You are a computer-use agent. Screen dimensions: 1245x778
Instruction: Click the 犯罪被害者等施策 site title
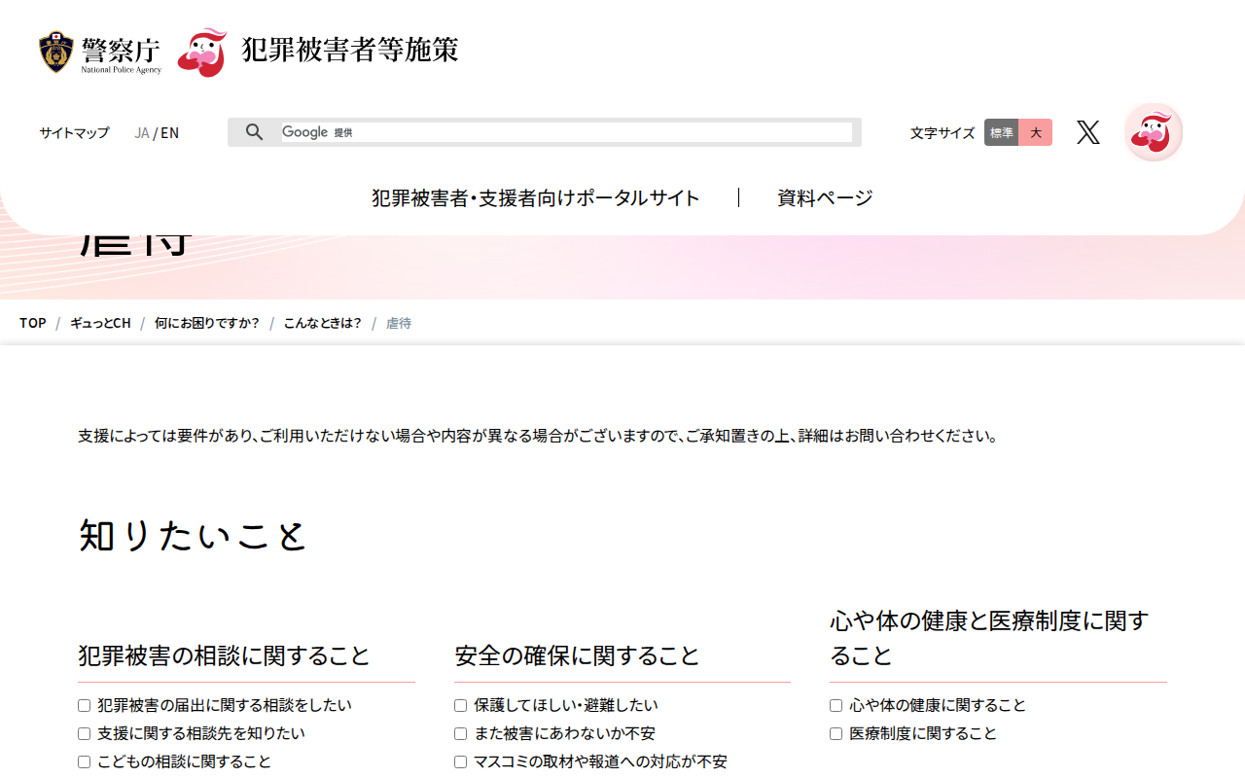coord(350,51)
